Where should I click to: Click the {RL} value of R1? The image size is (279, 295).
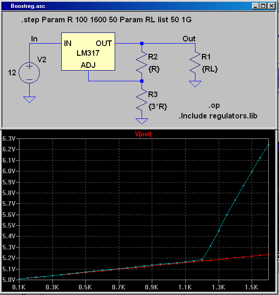pyautogui.click(x=210, y=69)
